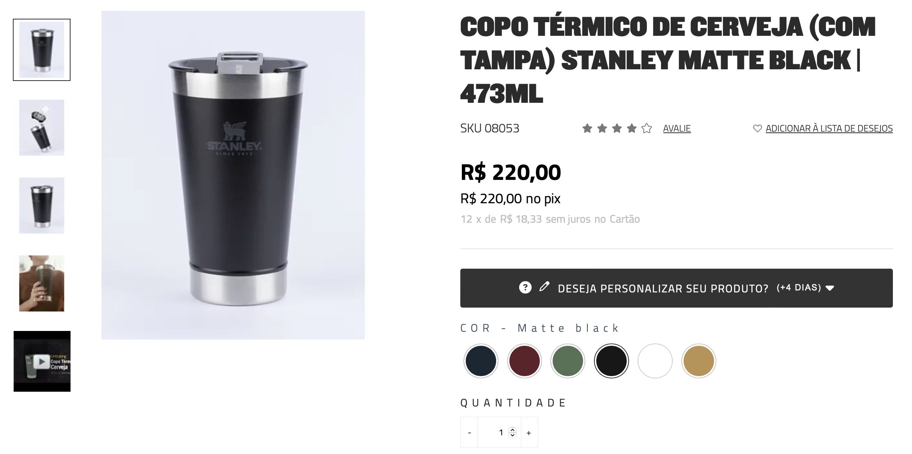Choose the white color swatch
Screen dimensions: 912x454
(x=655, y=361)
